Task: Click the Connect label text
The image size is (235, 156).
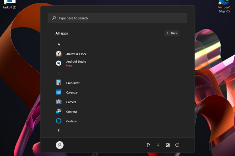Action: click(x=72, y=112)
